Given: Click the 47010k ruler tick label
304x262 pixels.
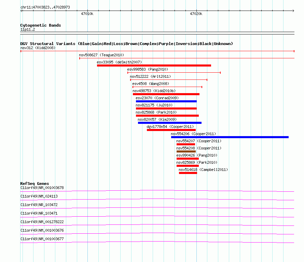Looking at the screenshot, I should [x=87, y=14].
